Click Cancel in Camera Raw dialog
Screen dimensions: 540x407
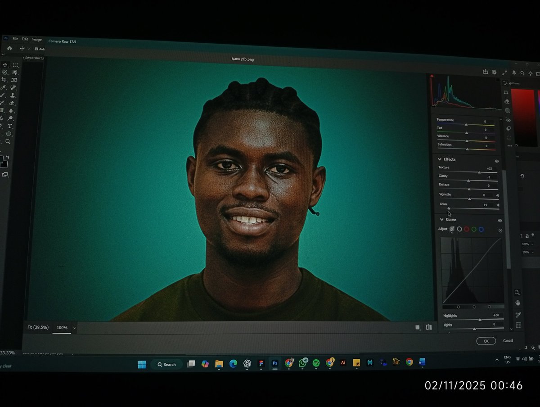[x=508, y=341]
